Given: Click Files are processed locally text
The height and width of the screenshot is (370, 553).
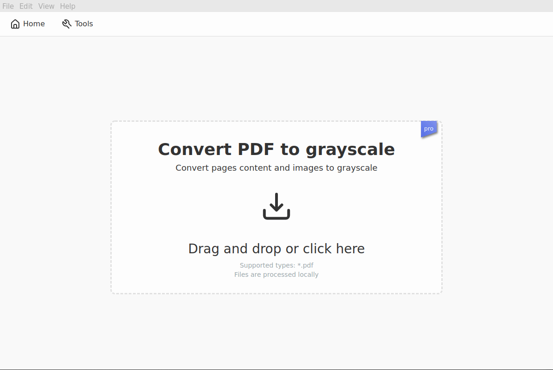Looking at the screenshot, I should pos(276,274).
